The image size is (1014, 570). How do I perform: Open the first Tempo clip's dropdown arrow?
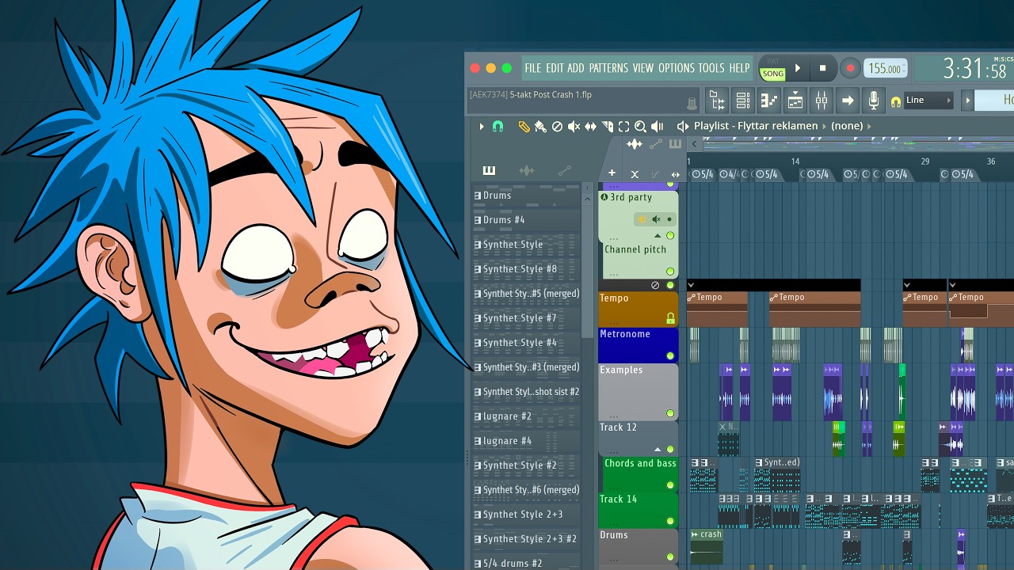pos(691,285)
